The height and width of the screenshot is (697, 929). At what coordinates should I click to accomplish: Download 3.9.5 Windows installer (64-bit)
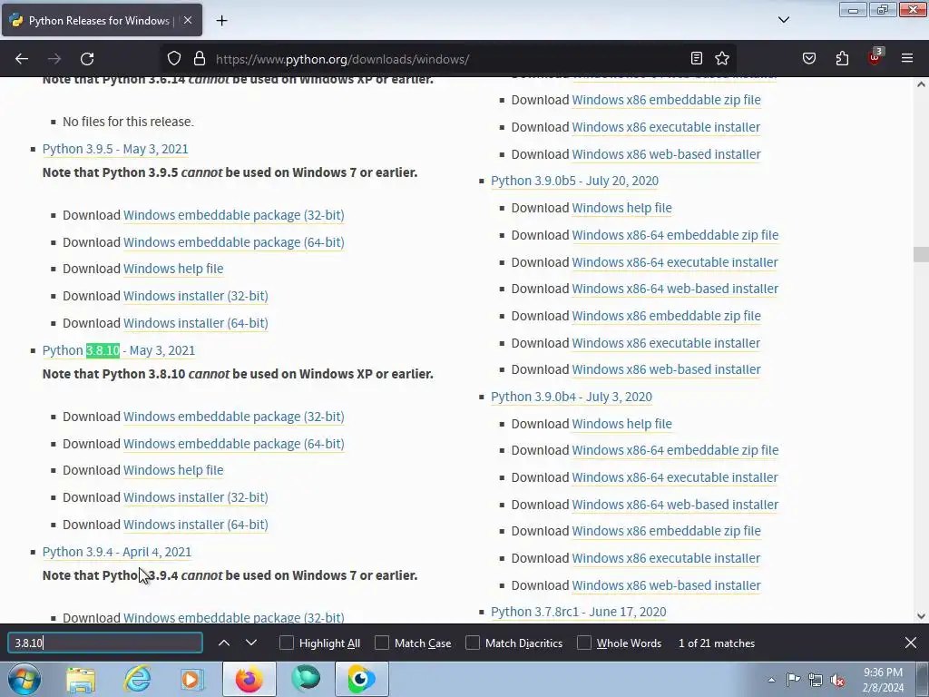(x=196, y=323)
